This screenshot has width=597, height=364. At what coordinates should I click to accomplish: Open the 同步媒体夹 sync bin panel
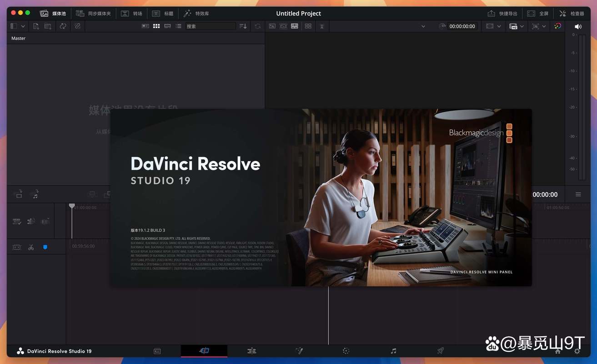(x=93, y=14)
